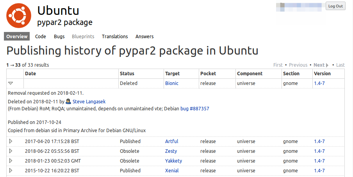Open version 1.4-7 link in Bionic row
353x177 pixels.
[x=319, y=83]
